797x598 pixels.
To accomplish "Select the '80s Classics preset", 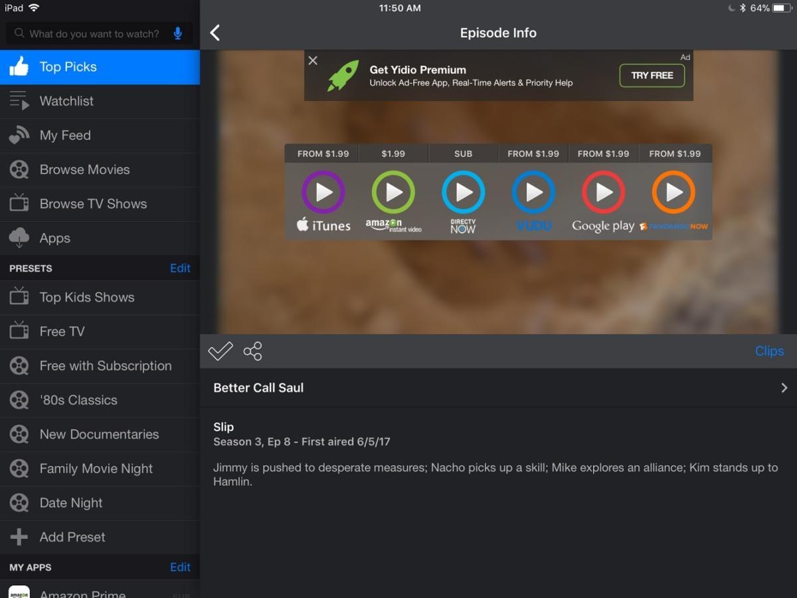I will (x=100, y=400).
